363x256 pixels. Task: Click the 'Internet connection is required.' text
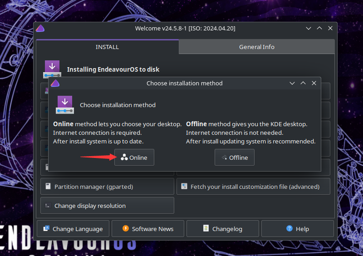pos(97,133)
